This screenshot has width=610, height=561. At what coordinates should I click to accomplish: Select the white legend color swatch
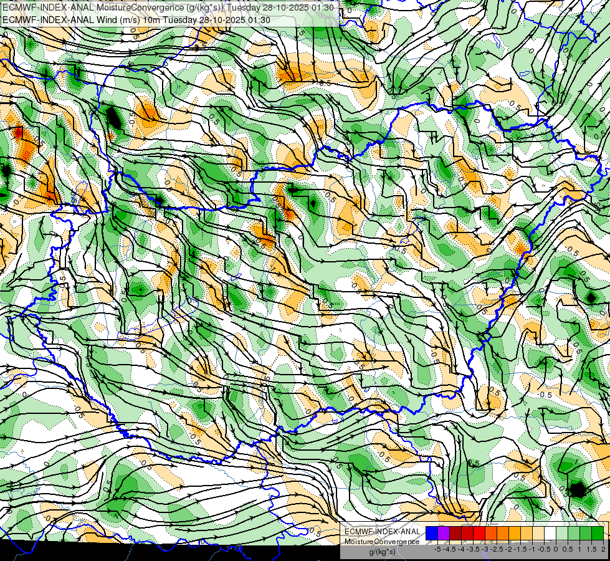coord(550,533)
